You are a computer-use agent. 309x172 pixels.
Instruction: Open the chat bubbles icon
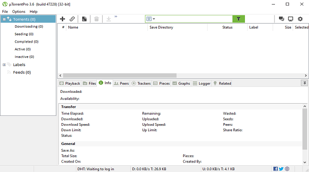click(281, 19)
